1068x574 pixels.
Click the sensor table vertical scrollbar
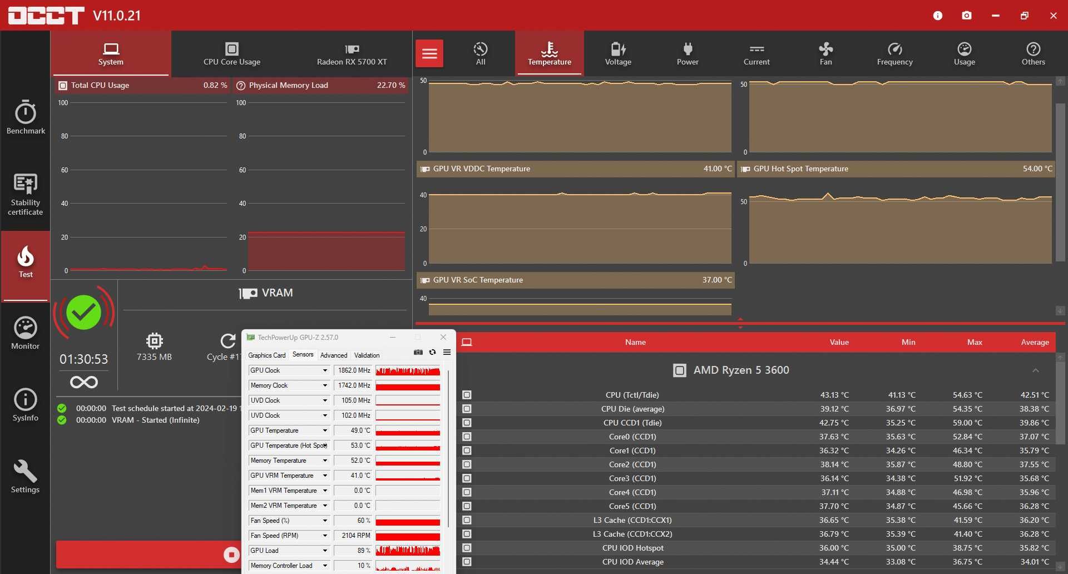click(x=1060, y=403)
